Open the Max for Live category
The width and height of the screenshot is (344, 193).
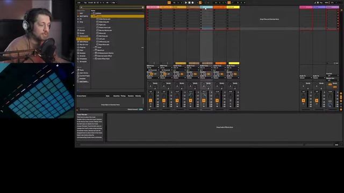click(83, 44)
